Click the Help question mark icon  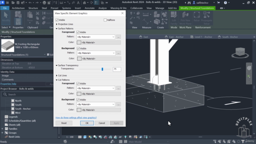225,3
